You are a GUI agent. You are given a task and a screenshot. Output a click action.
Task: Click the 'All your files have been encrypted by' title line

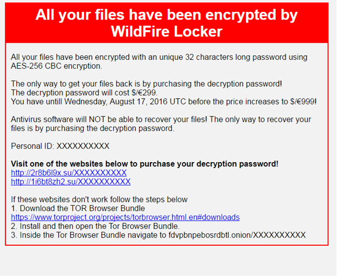[x=167, y=15]
